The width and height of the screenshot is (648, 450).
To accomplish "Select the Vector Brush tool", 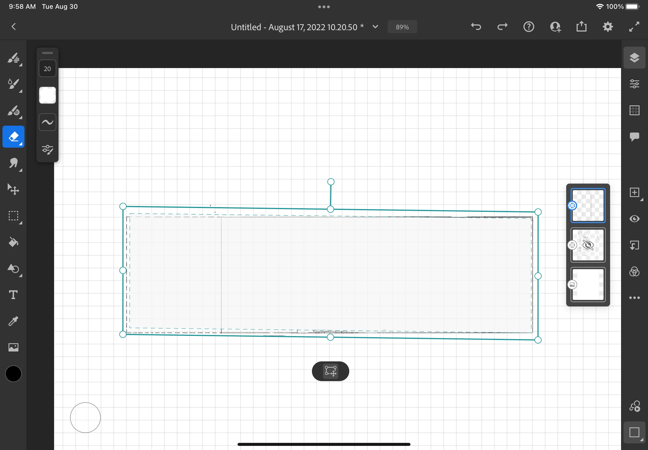I will click(13, 110).
